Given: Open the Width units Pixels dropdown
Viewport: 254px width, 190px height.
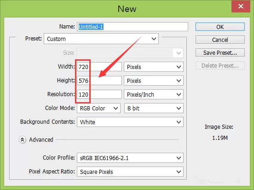Looking at the screenshot, I should (154, 67).
